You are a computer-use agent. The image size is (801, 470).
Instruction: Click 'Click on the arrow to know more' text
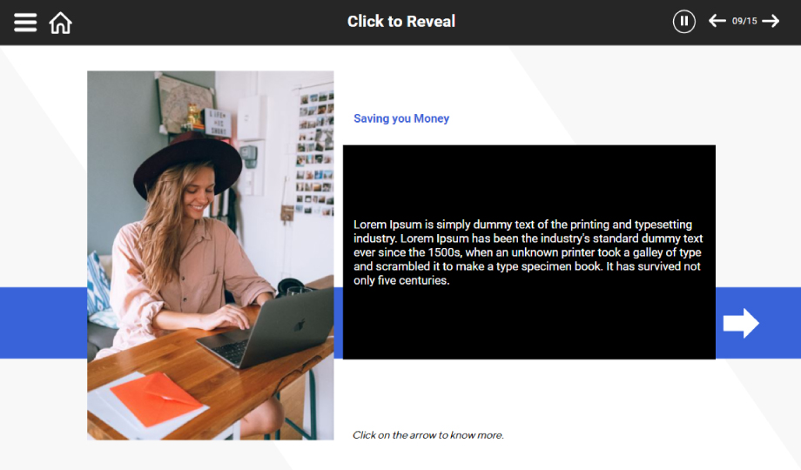pos(428,435)
